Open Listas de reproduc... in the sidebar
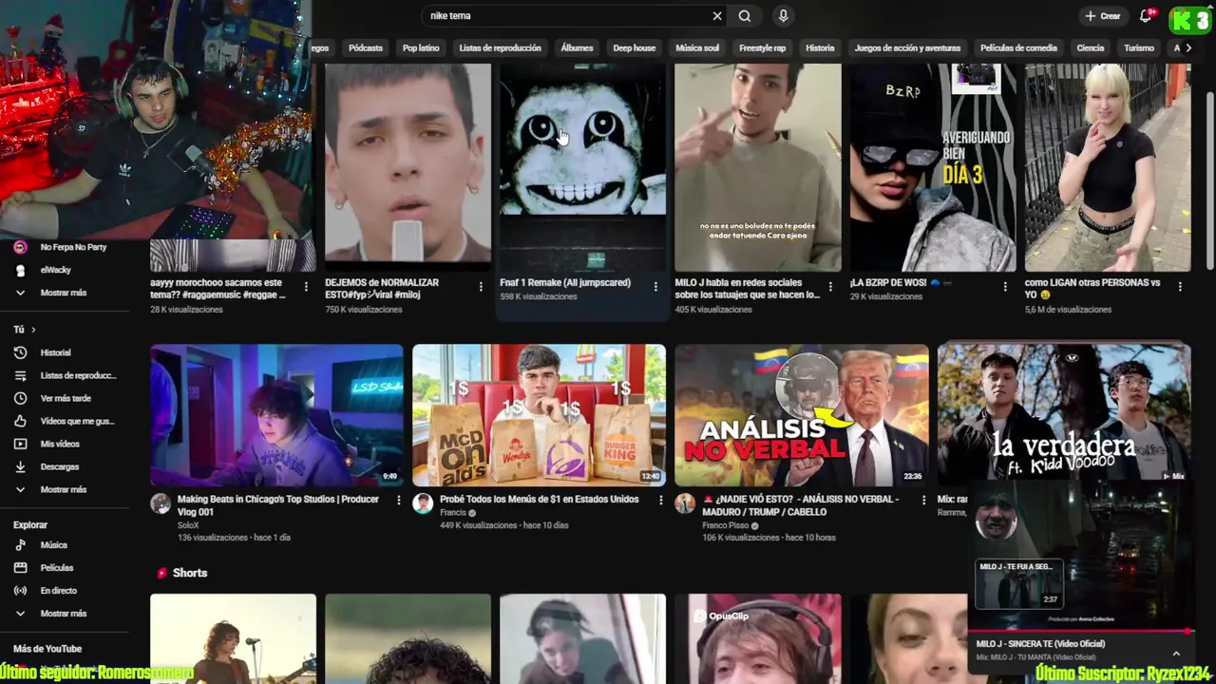The image size is (1216, 684). pyautogui.click(x=65, y=375)
